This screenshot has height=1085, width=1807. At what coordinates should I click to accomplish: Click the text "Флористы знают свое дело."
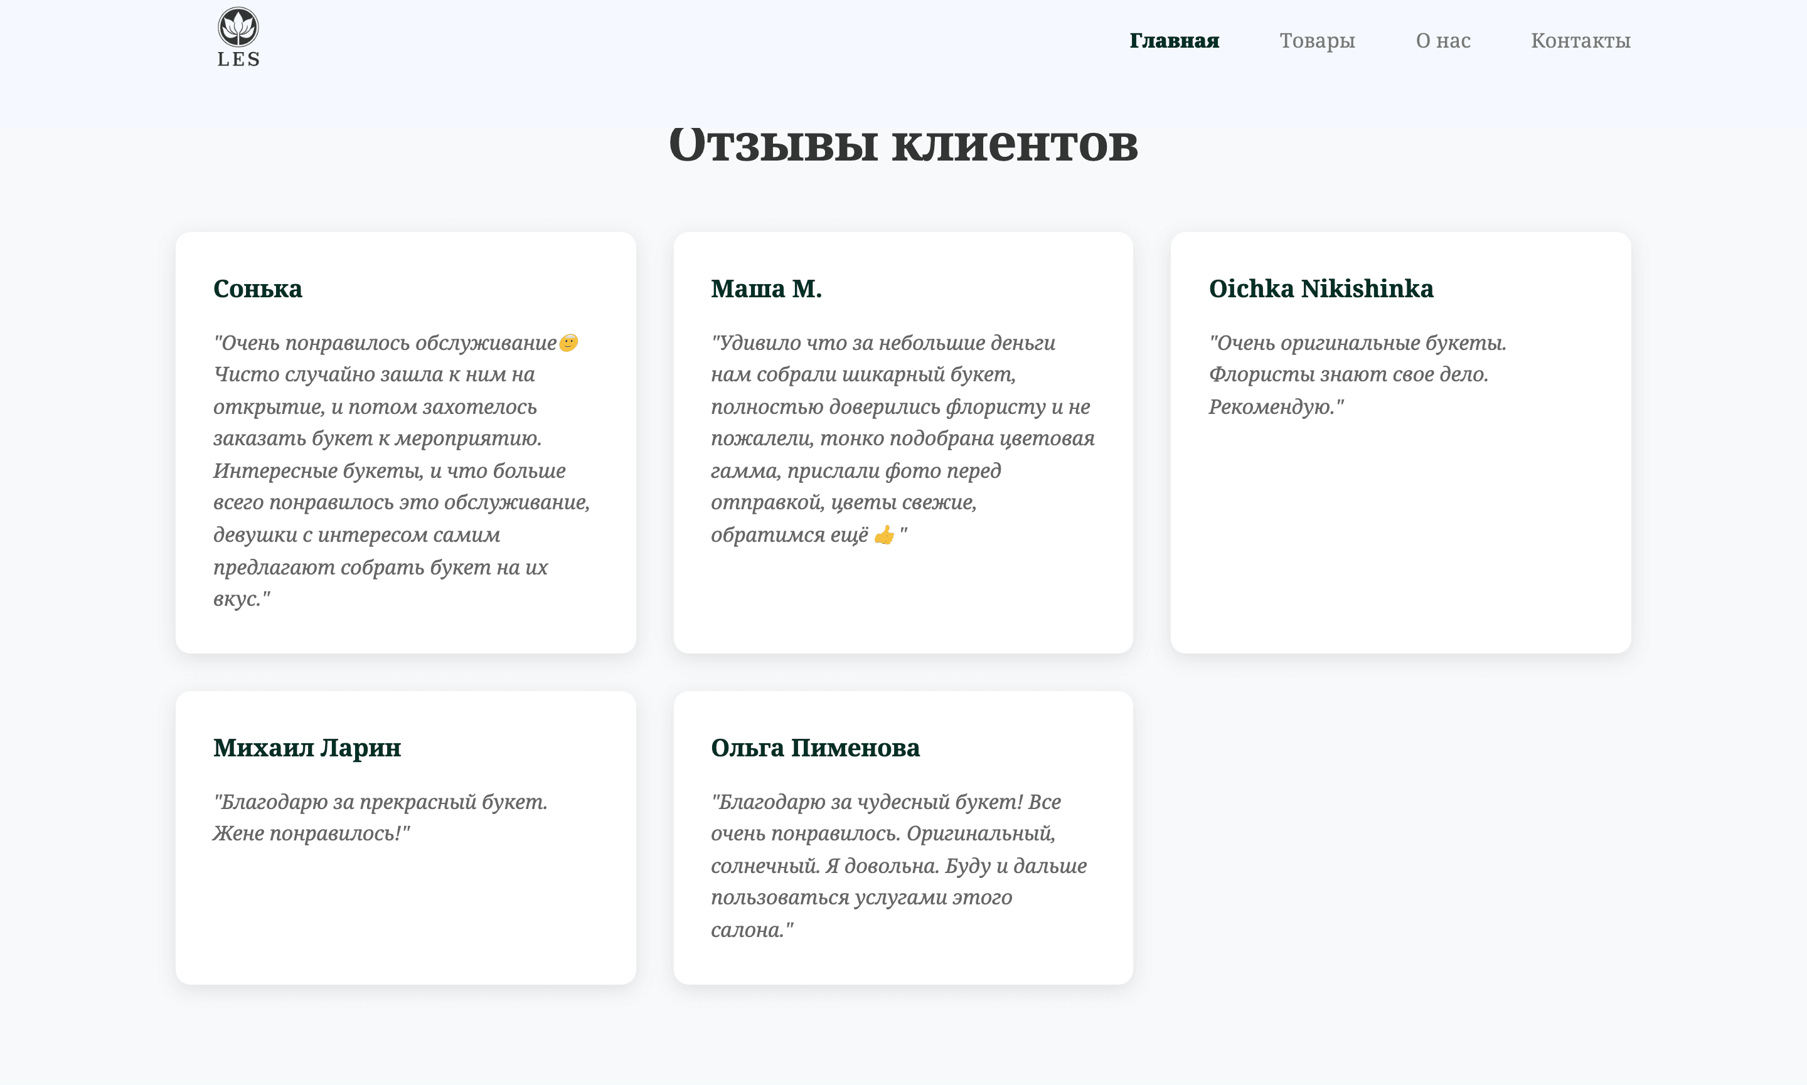(x=1348, y=374)
